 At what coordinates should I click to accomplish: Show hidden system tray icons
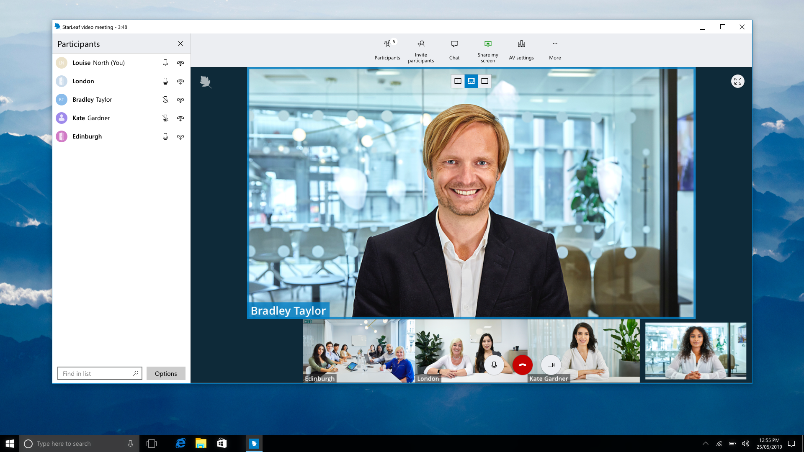(x=706, y=444)
